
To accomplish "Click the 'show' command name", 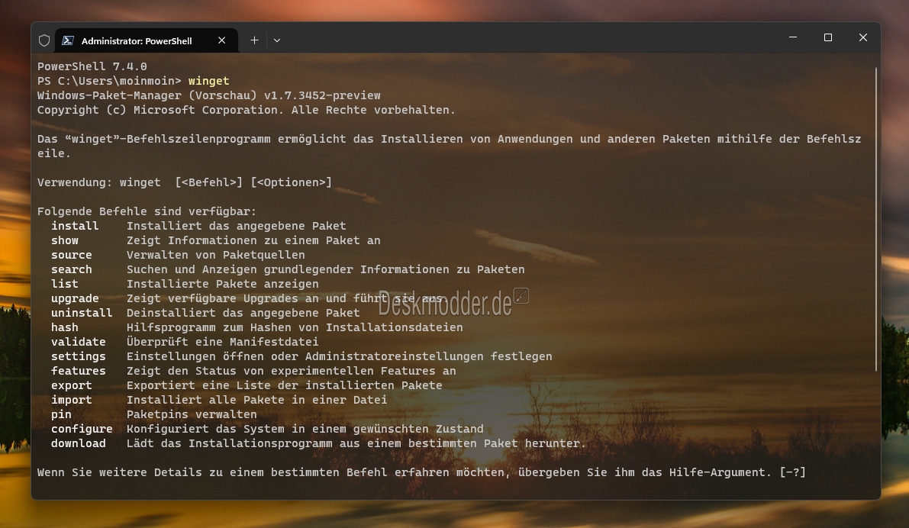I will [x=64, y=240].
